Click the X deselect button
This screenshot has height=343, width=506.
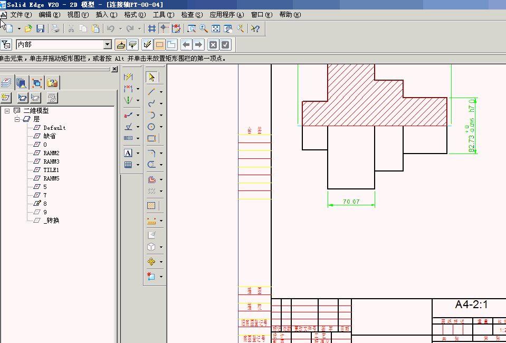[213, 44]
